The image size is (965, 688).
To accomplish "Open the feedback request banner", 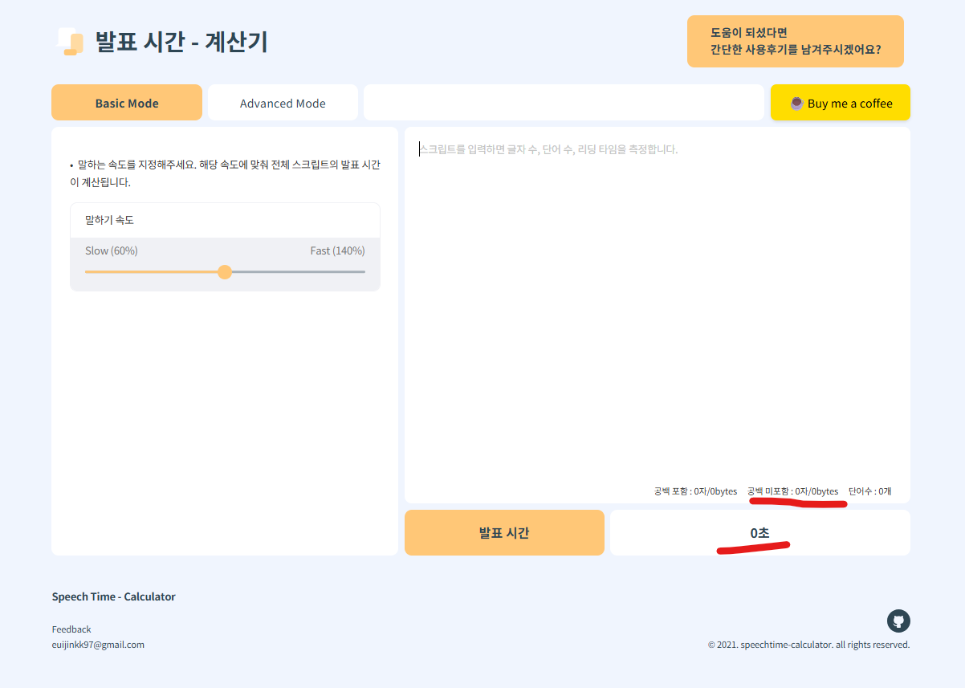I will (795, 41).
